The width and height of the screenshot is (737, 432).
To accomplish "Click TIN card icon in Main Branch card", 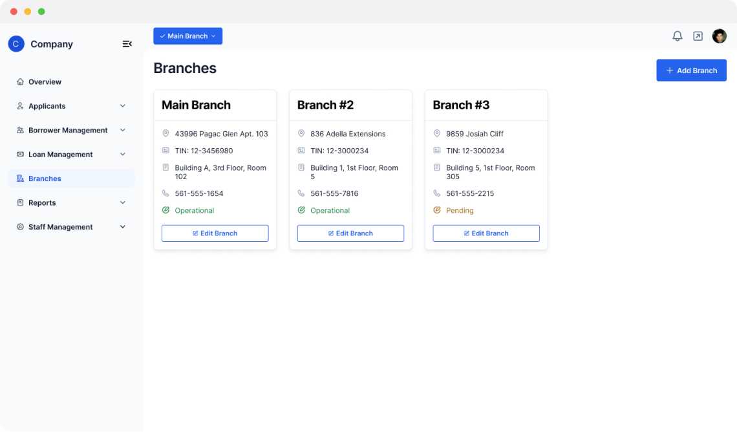I will click(x=166, y=151).
